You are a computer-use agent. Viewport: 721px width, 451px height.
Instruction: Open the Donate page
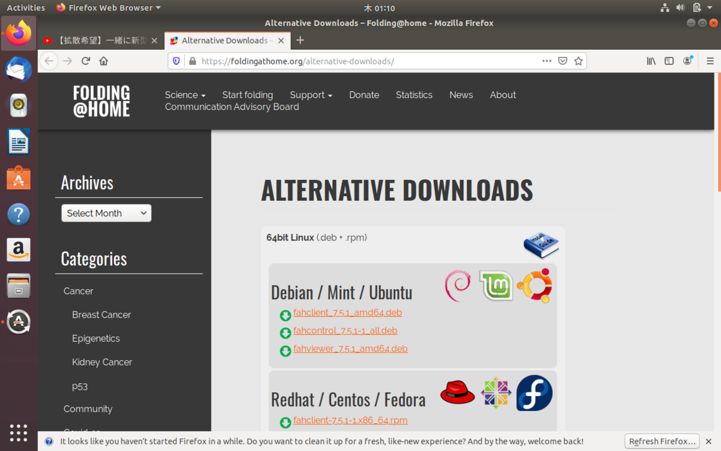coord(364,95)
